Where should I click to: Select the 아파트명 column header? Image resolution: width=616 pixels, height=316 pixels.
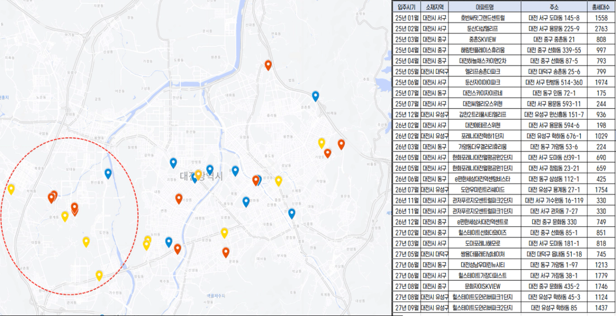[485, 7]
